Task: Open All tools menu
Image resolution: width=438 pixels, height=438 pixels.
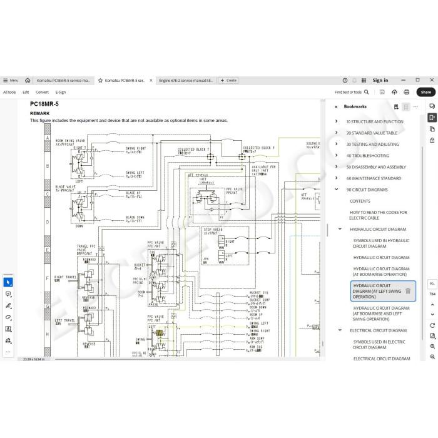Action: tap(9, 92)
